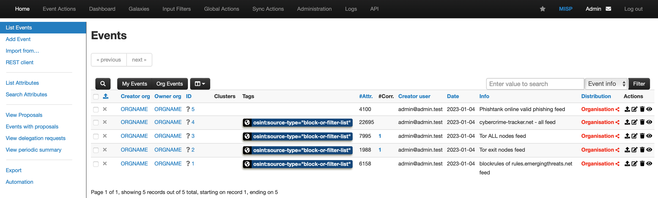The image size is (658, 198).
Task: Check the checkbox for event 1 row
Action: coord(96,164)
